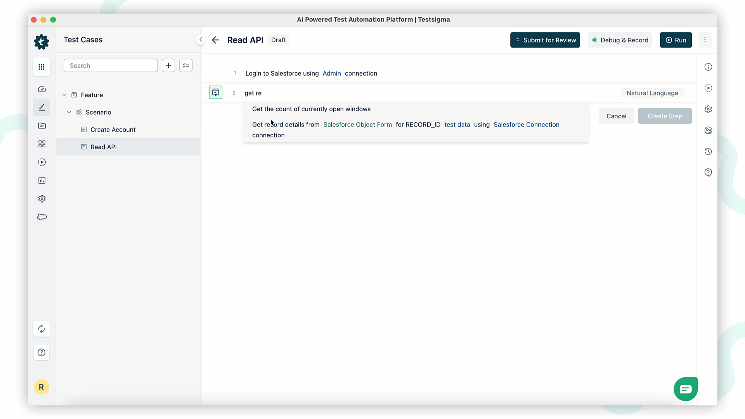Open the chat support widget
This screenshot has height=419, width=745.
(x=686, y=389)
